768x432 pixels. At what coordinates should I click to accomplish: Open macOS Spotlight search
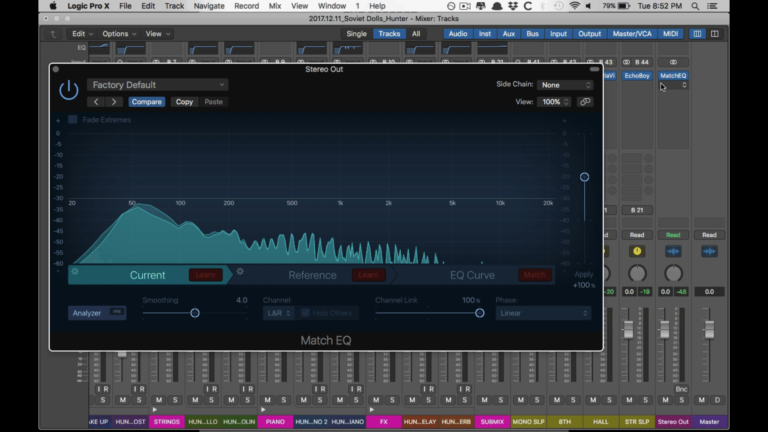click(695, 6)
